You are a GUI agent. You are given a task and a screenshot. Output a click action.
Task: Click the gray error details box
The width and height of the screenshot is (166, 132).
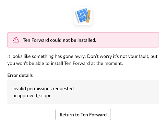pyautogui.click(x=83, y=92)
